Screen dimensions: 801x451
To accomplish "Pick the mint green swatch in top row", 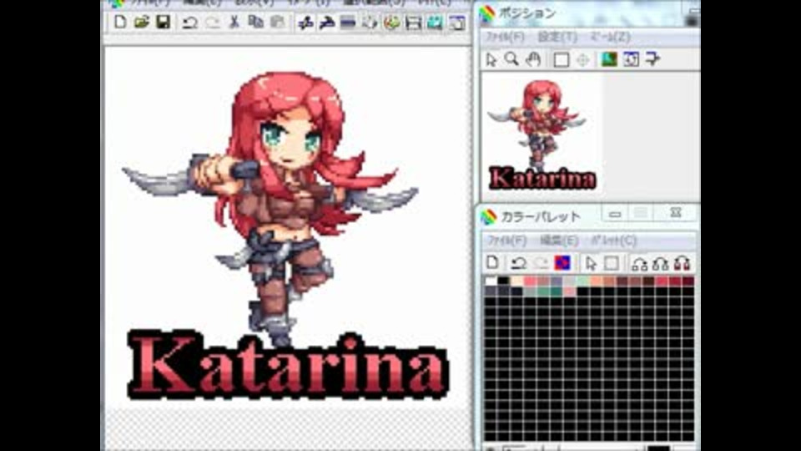I will (582, 281).
